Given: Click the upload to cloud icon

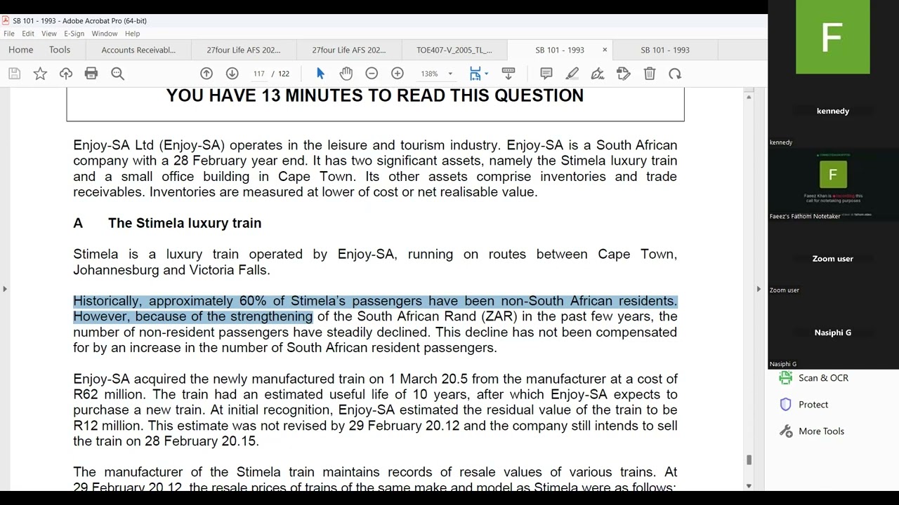Looking at the screenshot, I should (x=66, y=74).
